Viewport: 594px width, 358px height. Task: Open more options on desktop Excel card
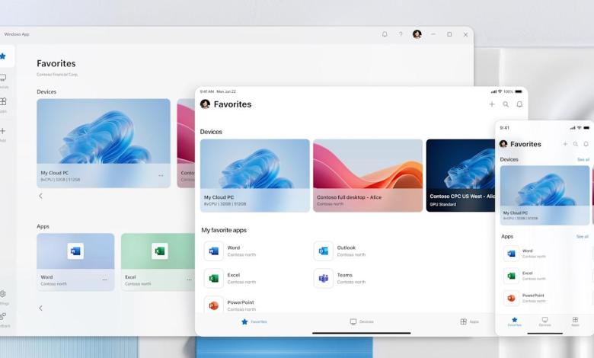(x=189, y=280)
